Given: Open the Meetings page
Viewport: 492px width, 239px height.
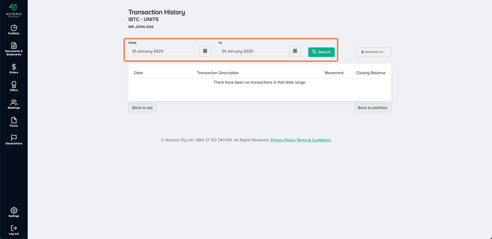Looking at the screenshot, I should [14, 104].
